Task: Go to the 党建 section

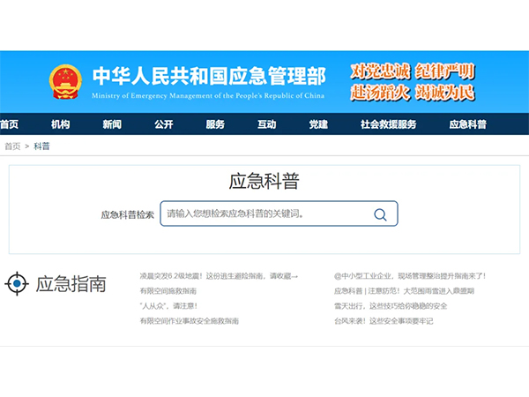Action: [x=318, y=124]
